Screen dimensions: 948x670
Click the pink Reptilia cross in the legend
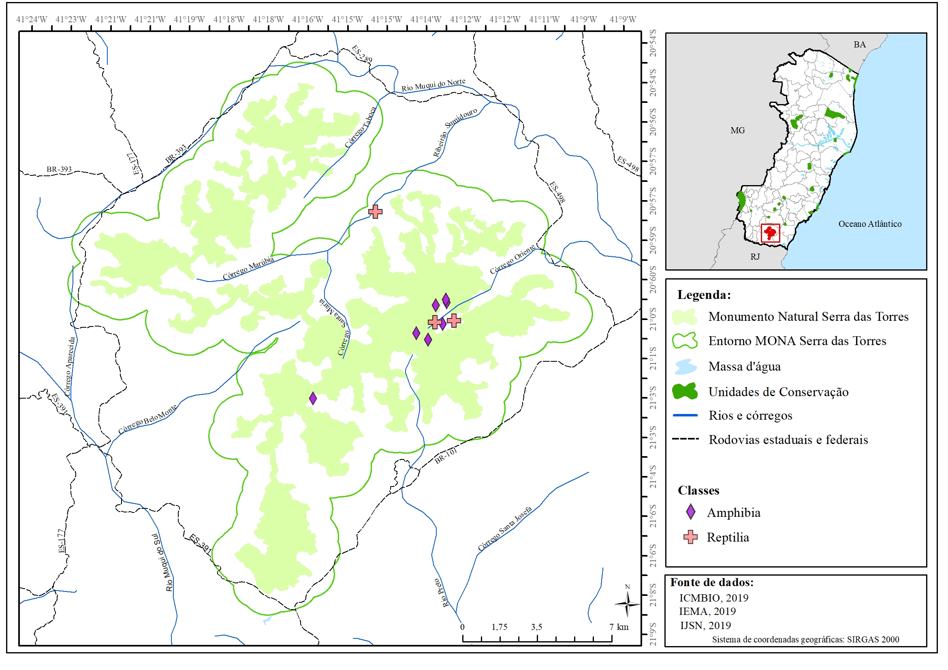tap(690, 537)
